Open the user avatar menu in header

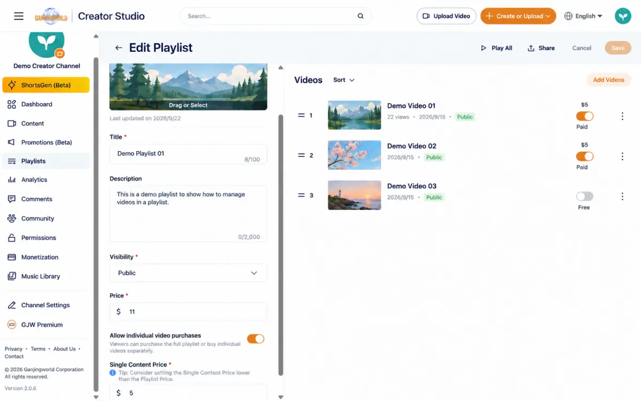click(623, 16)
